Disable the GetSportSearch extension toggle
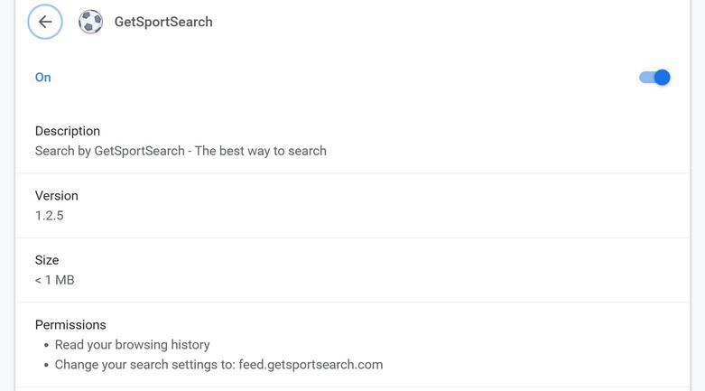This screenshot has height=391, width=705. 654,78
